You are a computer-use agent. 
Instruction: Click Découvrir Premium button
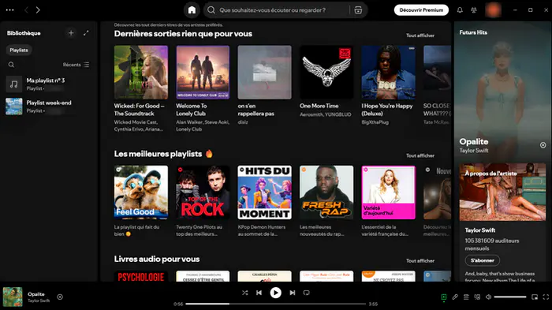click(x=421, y=10)
